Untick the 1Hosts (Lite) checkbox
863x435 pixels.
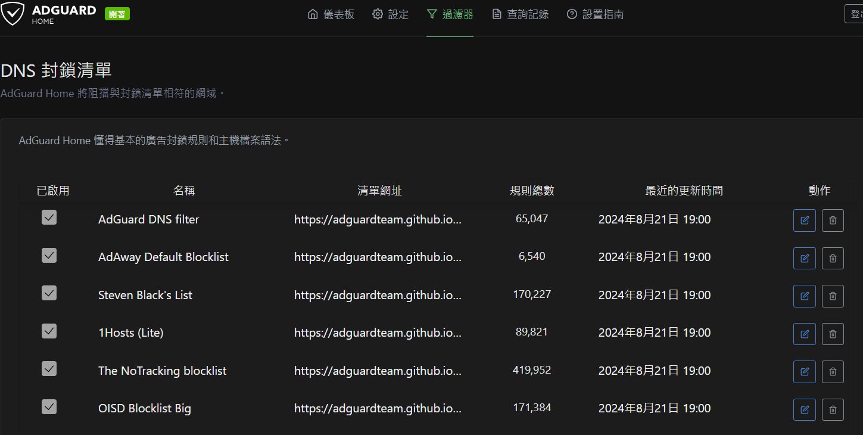tap(49, 331)
